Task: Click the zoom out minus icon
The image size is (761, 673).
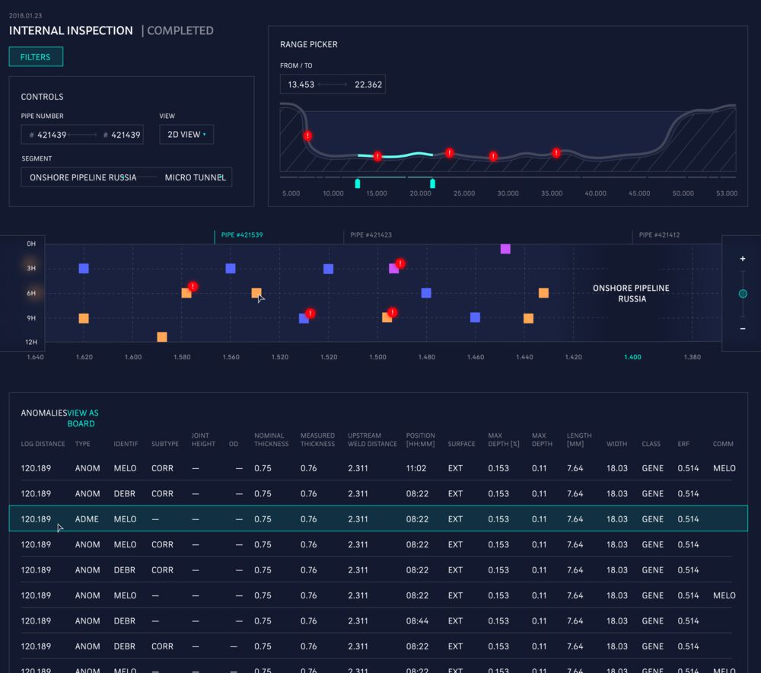Action: pos(743,328)
